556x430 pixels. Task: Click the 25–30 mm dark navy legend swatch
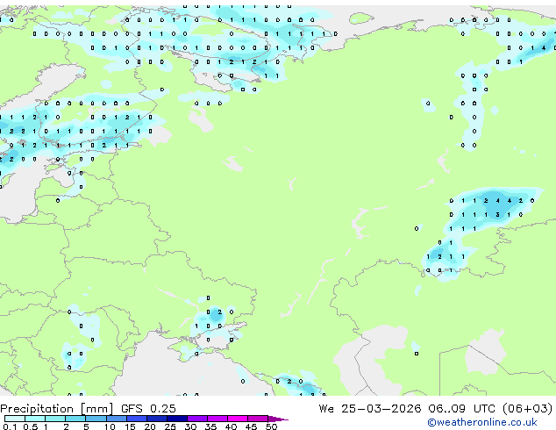tap(177, 419)
